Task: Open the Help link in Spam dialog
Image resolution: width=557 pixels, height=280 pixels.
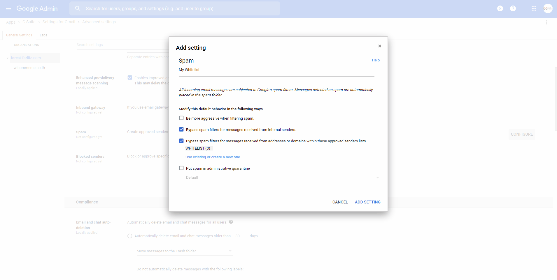Action: tap(376, 60)
